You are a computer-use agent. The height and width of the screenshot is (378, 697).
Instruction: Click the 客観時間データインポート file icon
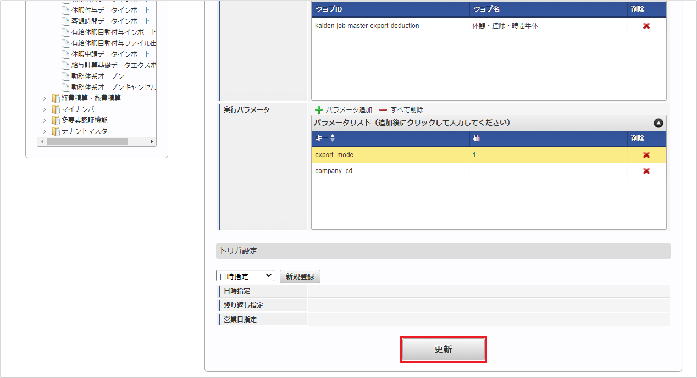click(x=65, y=21)
